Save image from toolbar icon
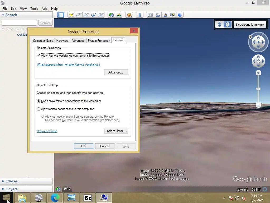The width and height of the screenshot is (270, 203). tap(165, 15)
